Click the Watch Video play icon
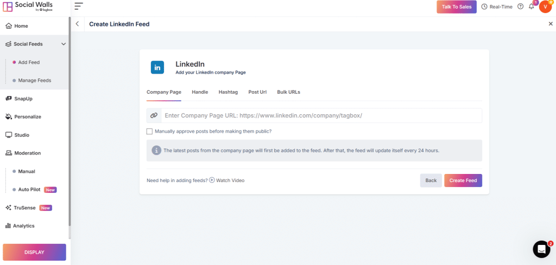 point(212,180)
